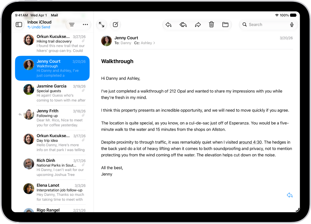Click Undo Send link
This screenshot has width=311, height=224.
39,27
